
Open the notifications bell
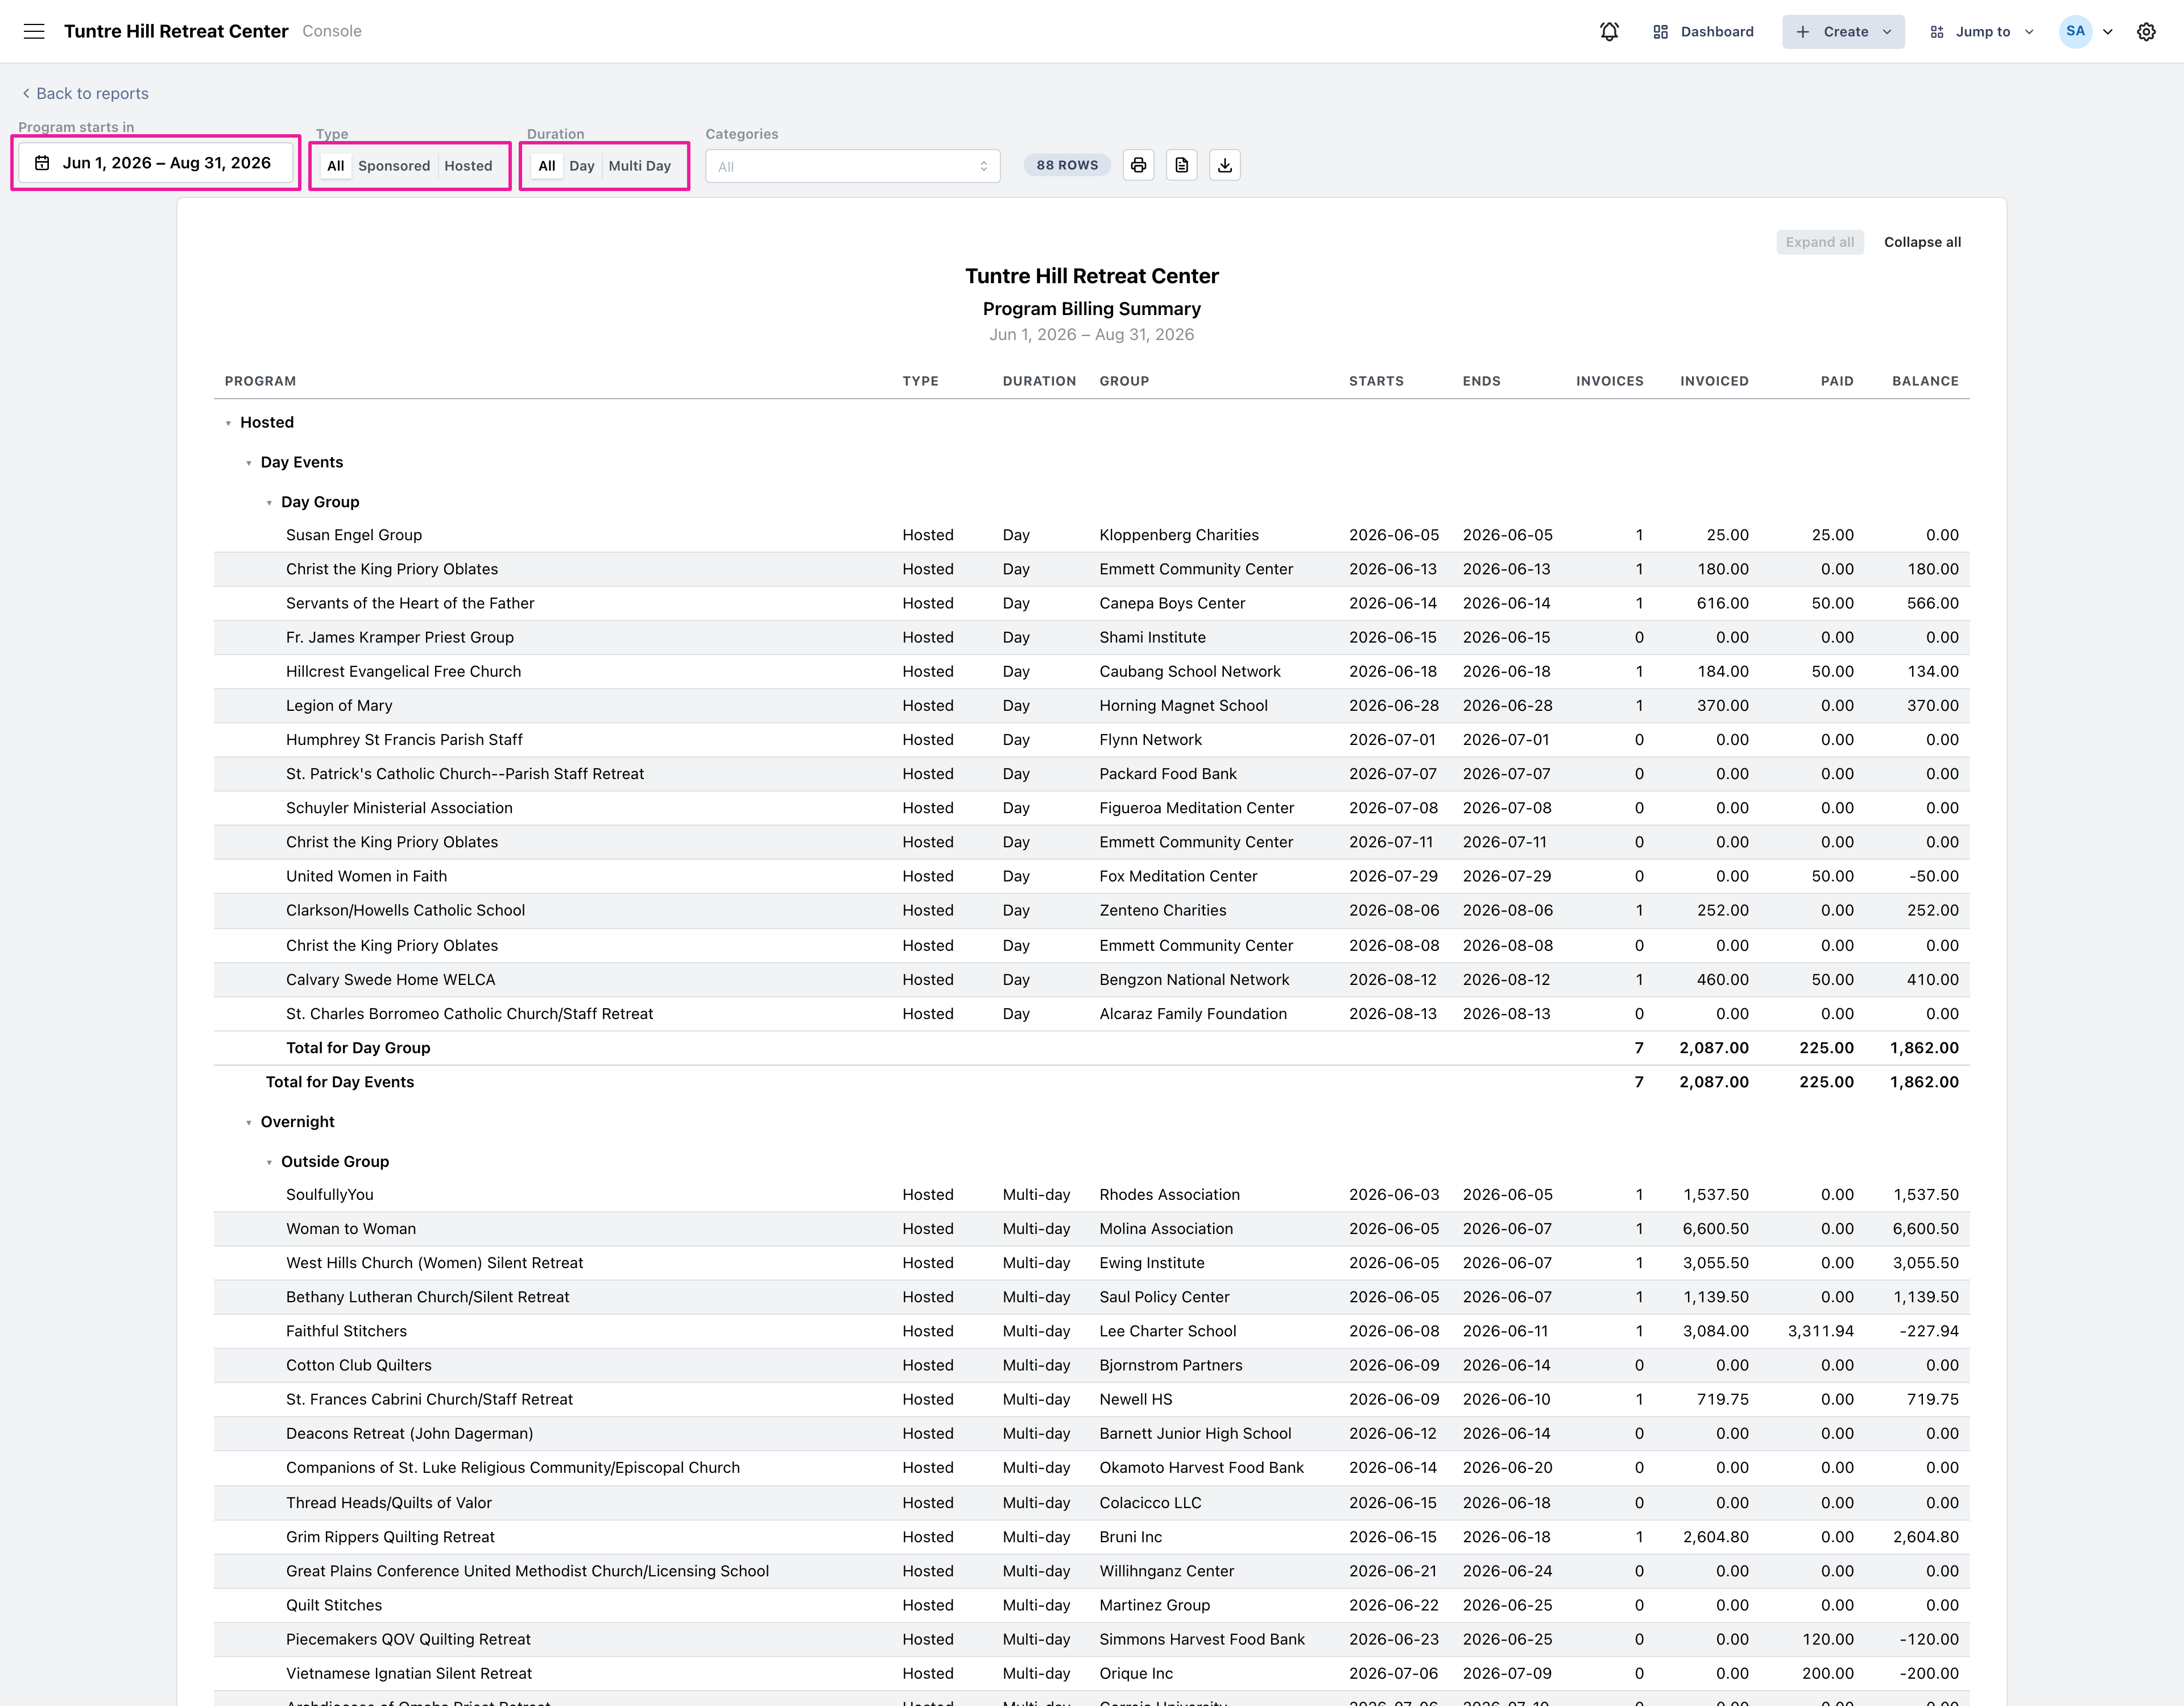[x=1609, y=31]
